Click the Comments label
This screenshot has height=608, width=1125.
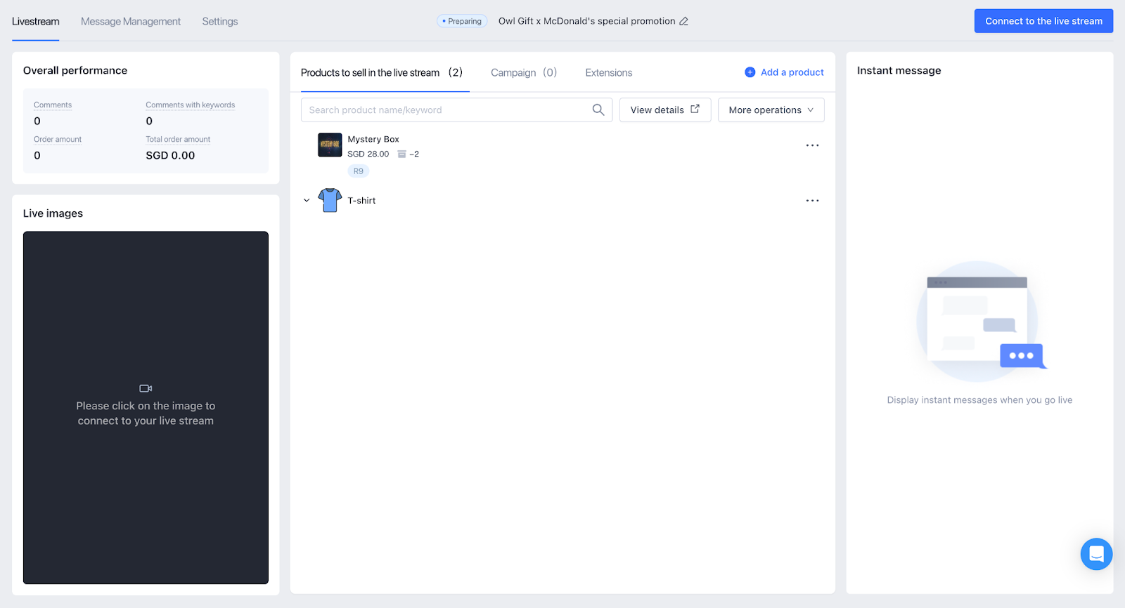53,105
